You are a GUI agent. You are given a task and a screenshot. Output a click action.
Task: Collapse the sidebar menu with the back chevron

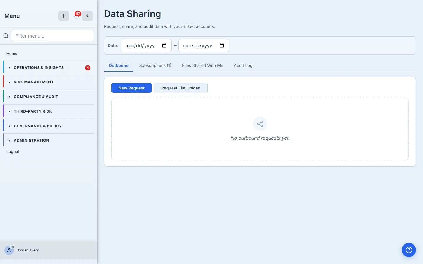(87, 16)
